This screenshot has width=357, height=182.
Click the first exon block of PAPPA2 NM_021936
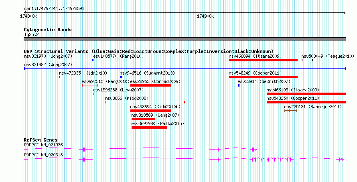(x=83, y=150)
